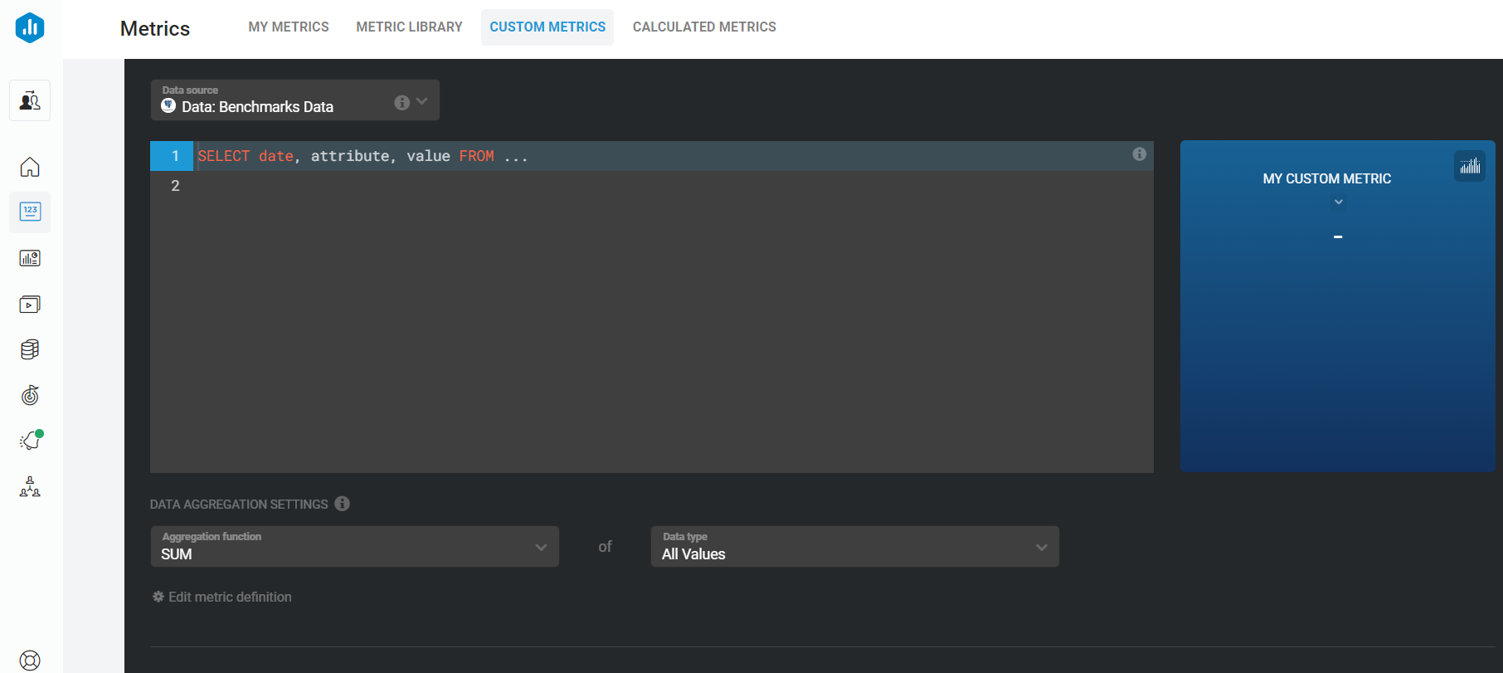1503x673 pixels.
Task: Click the info icon in Data source field
Action: [401, 102]
